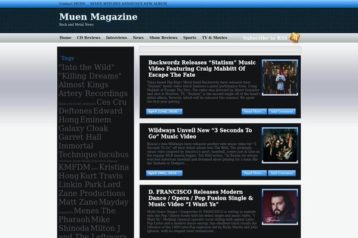Open the Backwordz Statism article headline
Image resolution: width=358 pixels, height=238 pixels.
202,68
